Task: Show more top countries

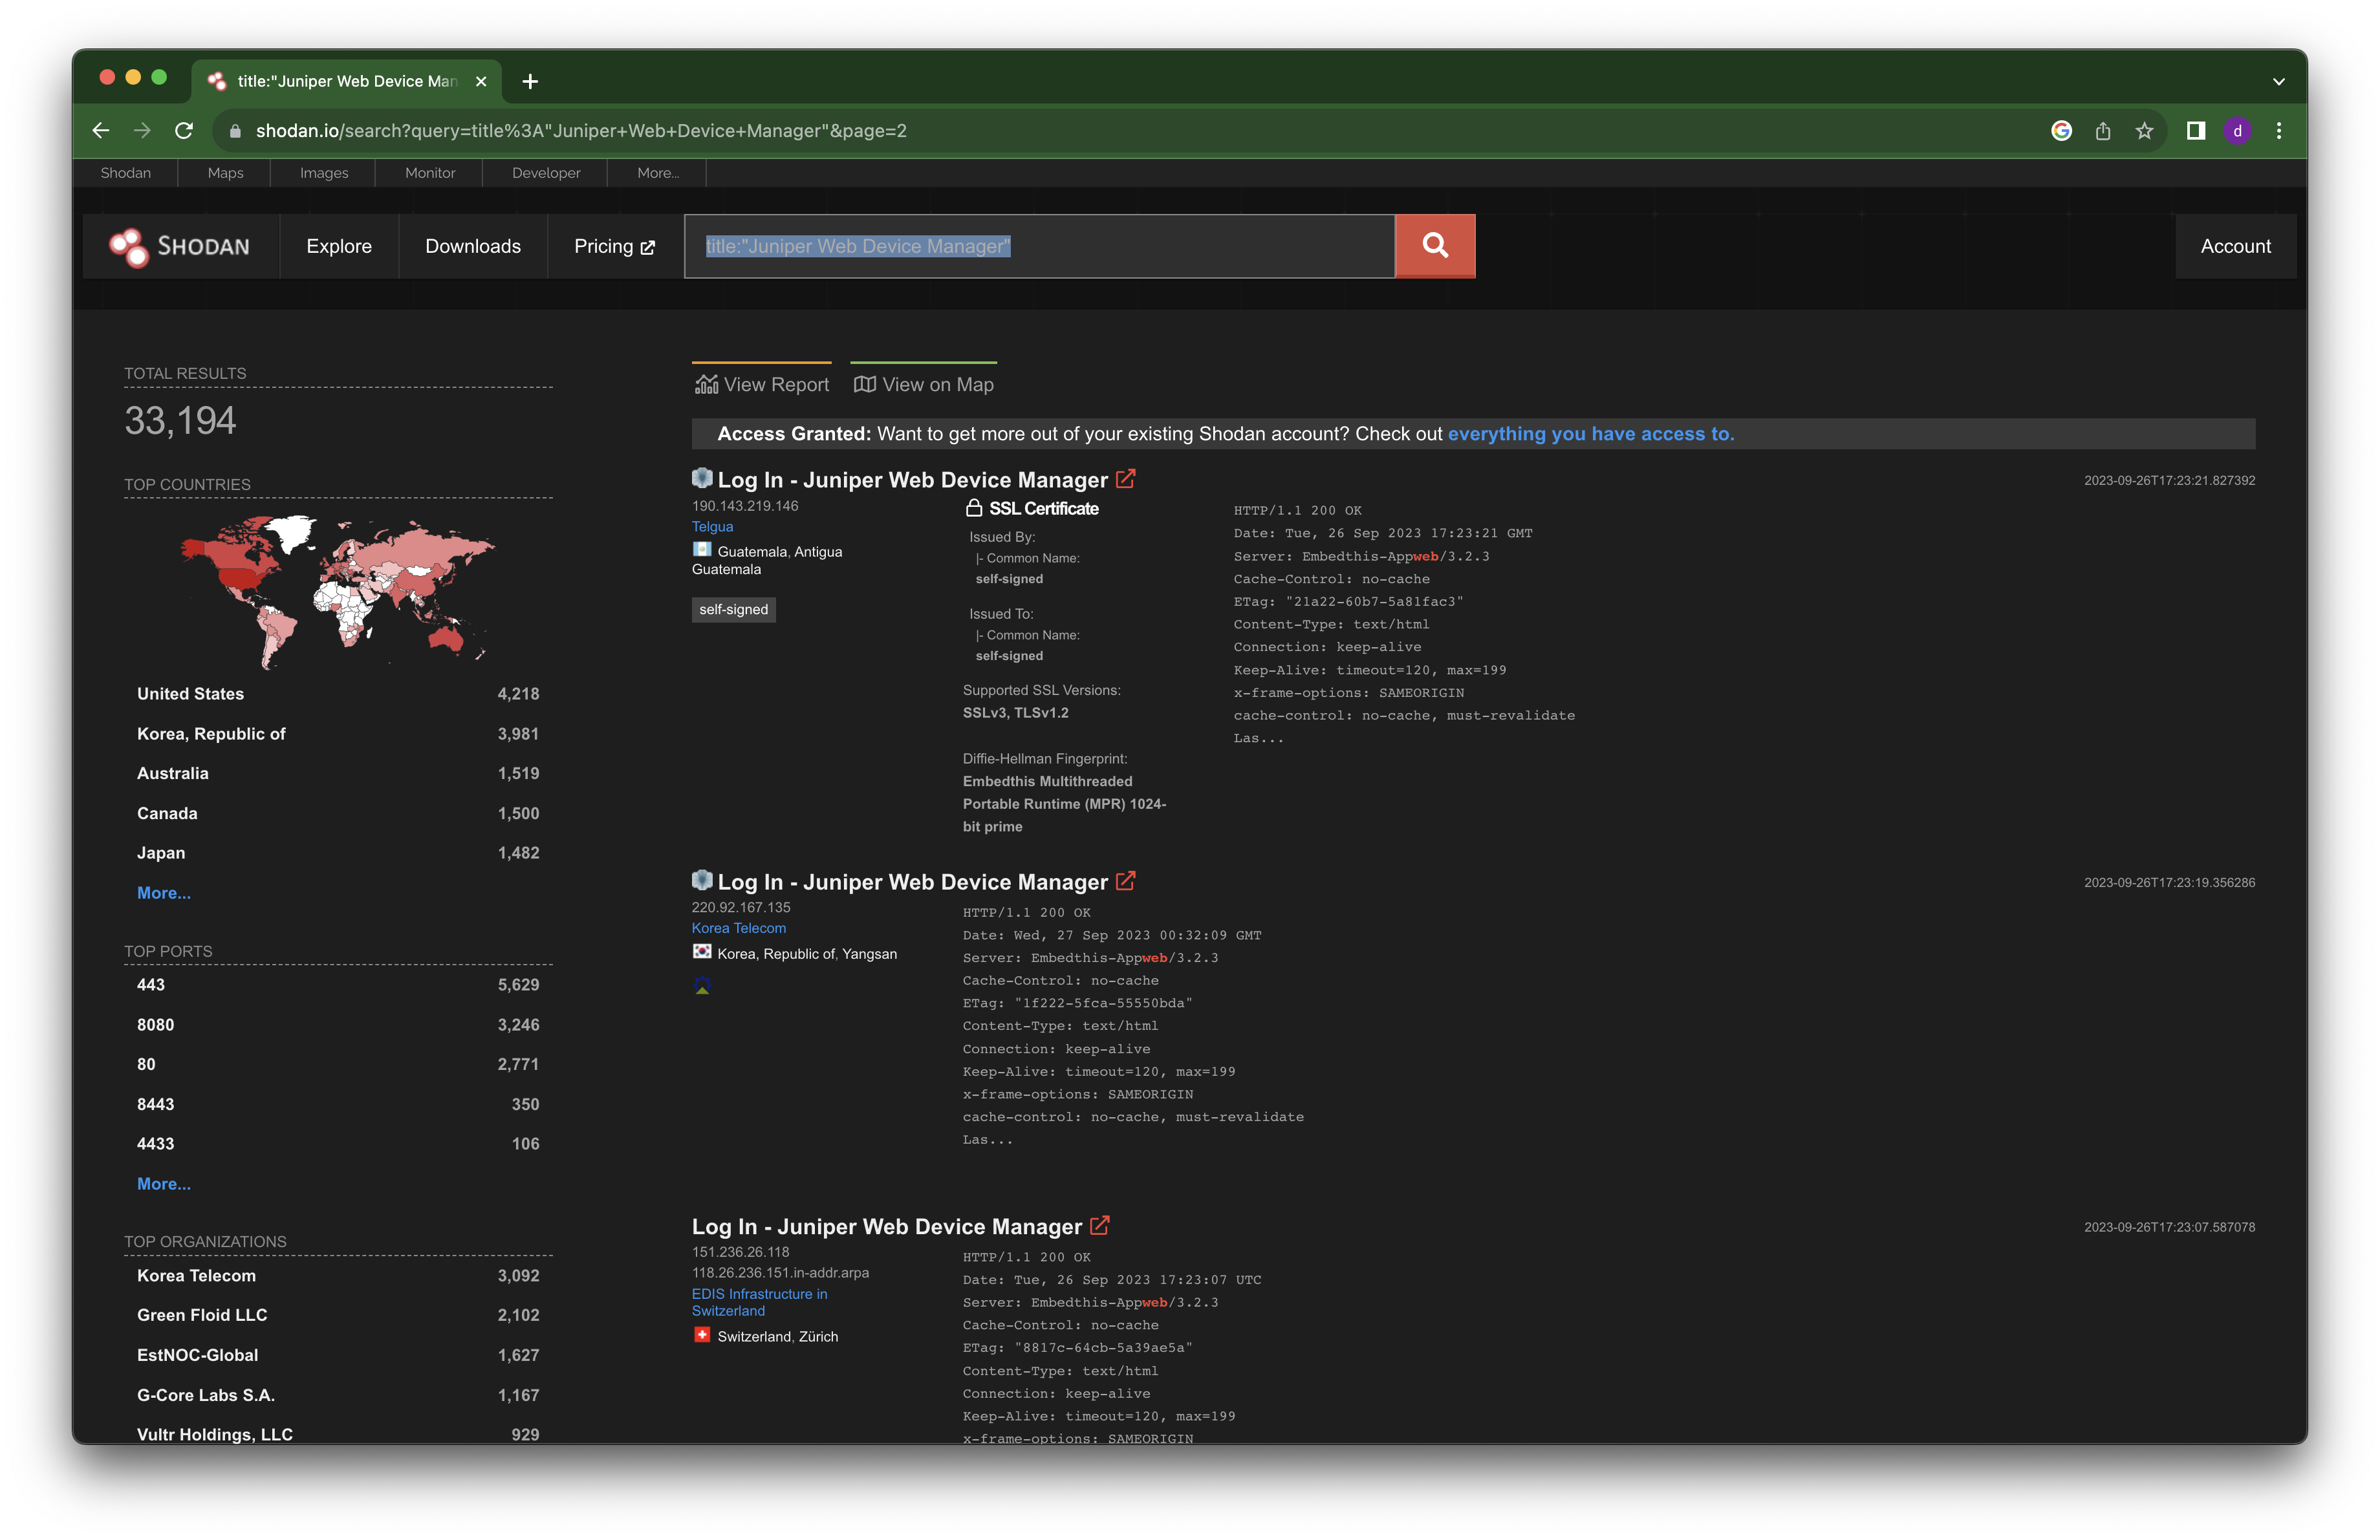Action: (x=164, y=892)
